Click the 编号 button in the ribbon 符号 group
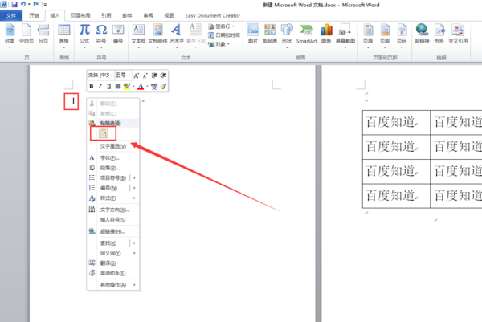This screenshot has width=482, height=322. click(x=118, y=34)
